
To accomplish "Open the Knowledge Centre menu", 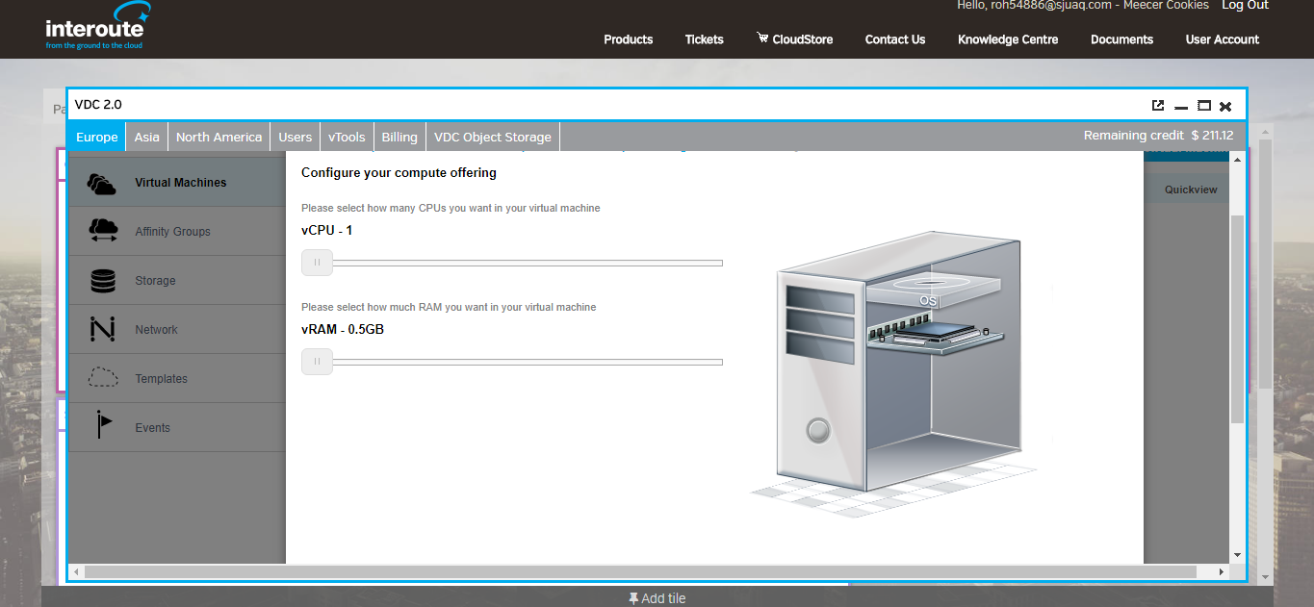I will 1008,39.
